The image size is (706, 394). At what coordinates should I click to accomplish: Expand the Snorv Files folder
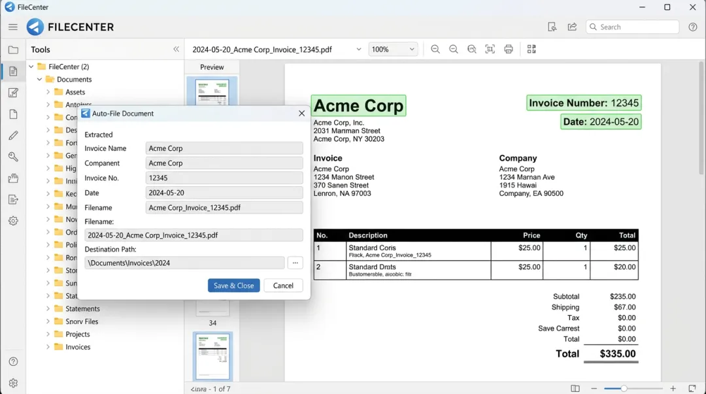click(48, 321)
